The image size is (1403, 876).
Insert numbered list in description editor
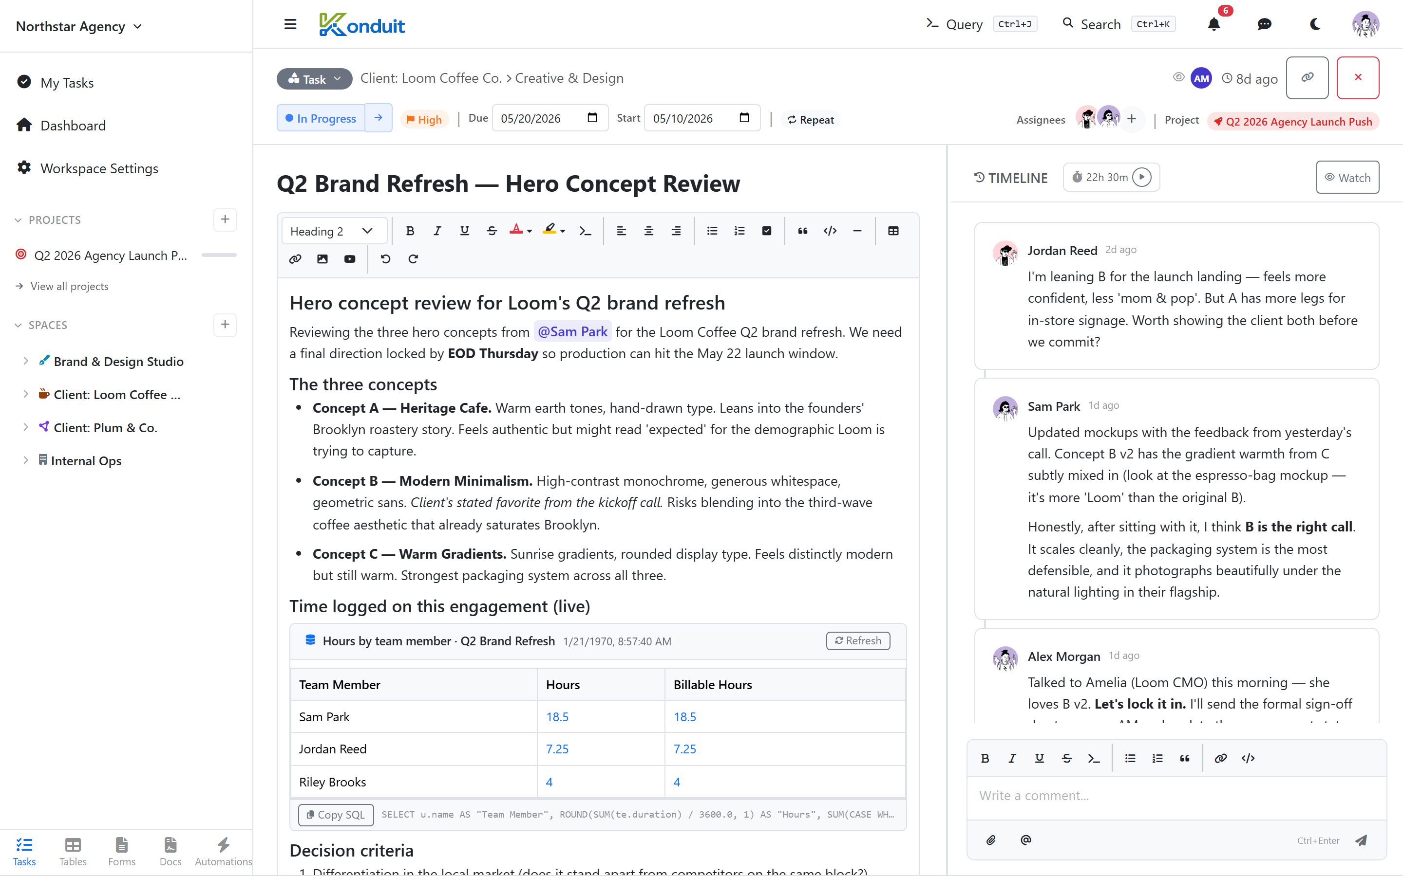pos(739,231)
